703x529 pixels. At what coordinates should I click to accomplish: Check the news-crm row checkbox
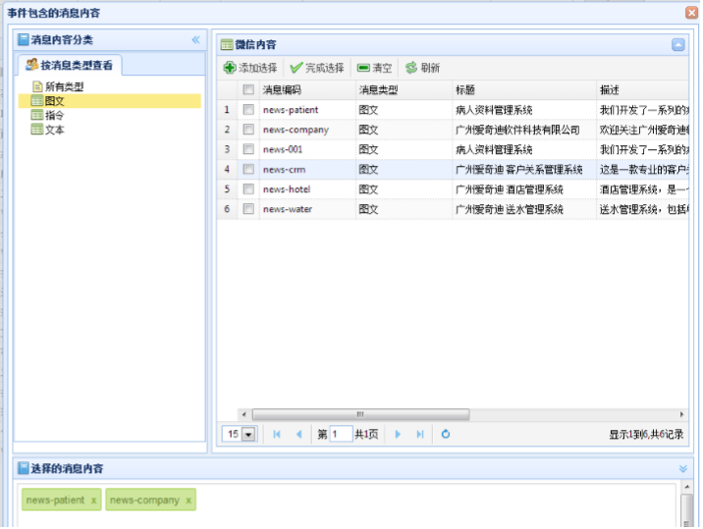pos(248,169)
